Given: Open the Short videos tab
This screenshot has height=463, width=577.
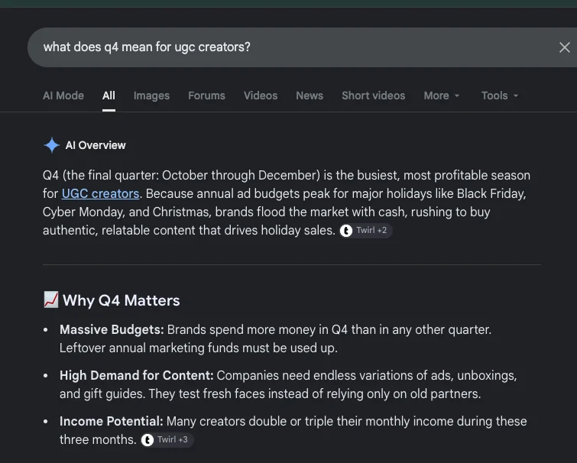Looking at the screenshot, I should tap(373, 96).
